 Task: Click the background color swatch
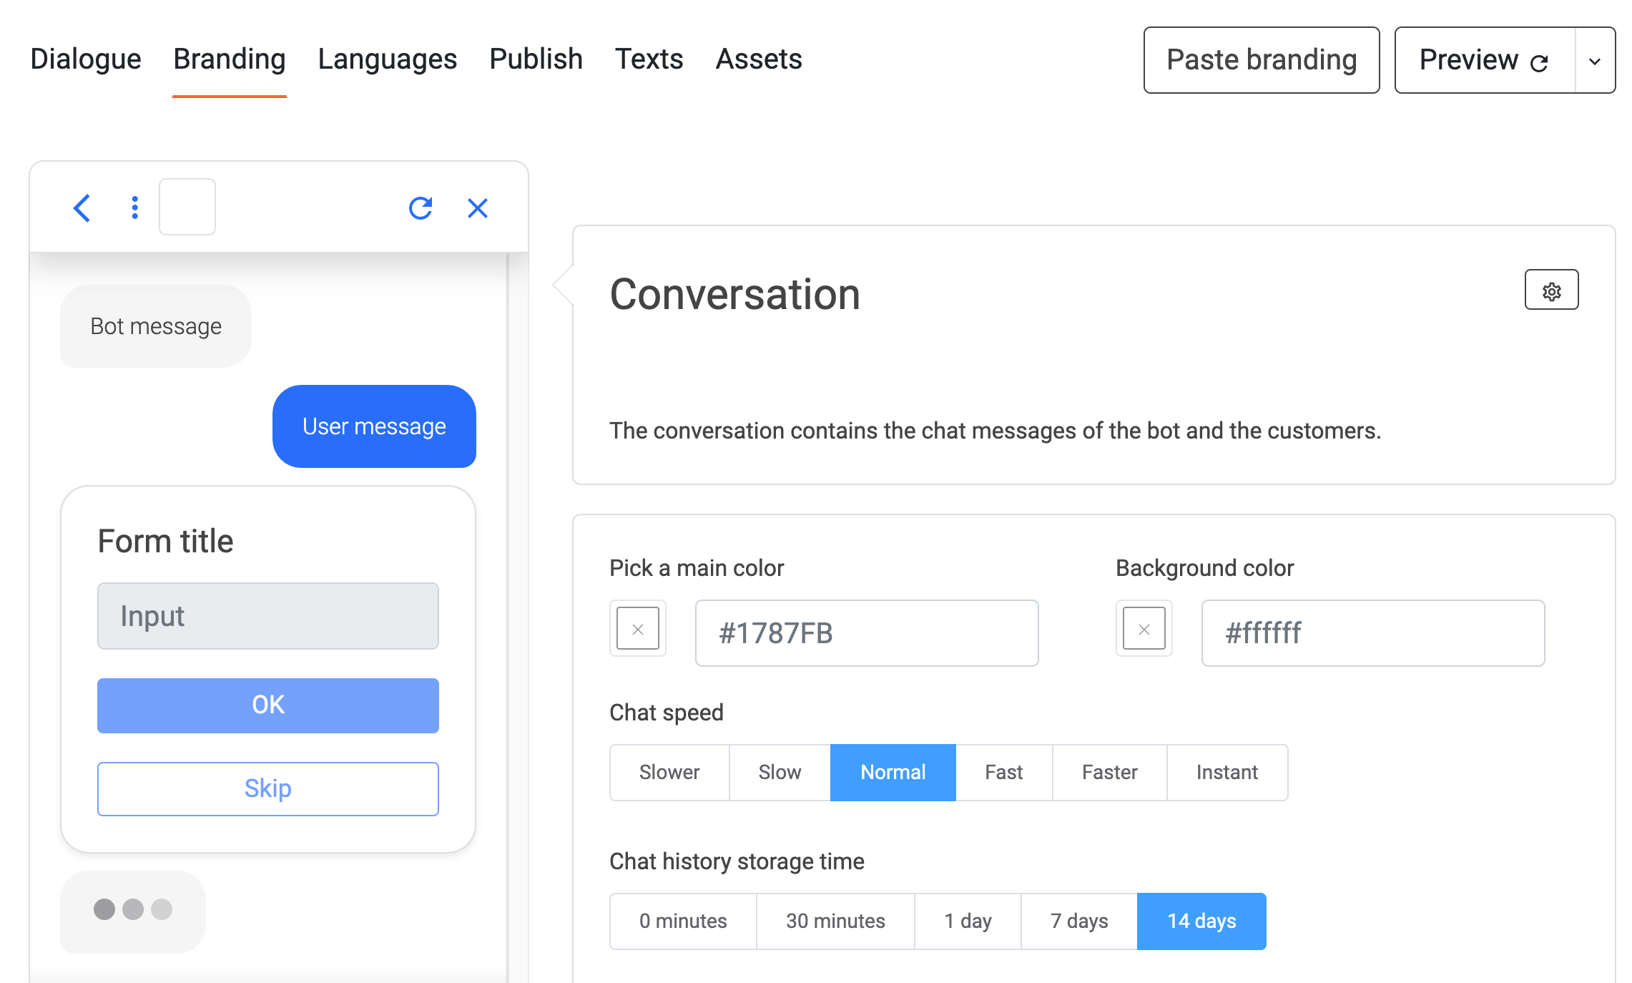1144,629
